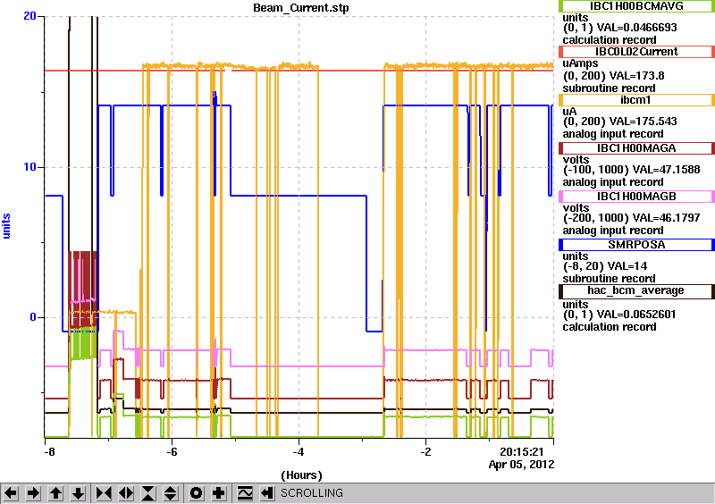
Task: Select the IBC1H00MAGB pink legend label
Action: (x=636, y=197)
